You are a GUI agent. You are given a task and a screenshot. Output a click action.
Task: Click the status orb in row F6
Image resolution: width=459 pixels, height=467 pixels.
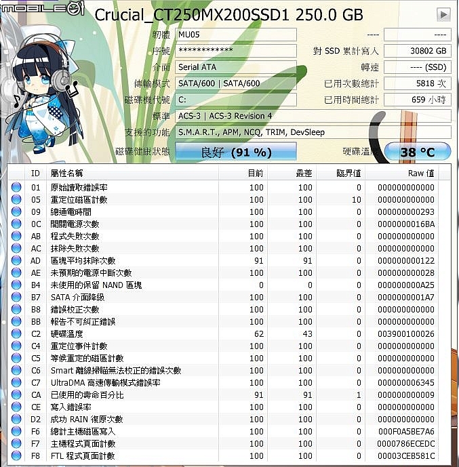click(x=16, y=431)
